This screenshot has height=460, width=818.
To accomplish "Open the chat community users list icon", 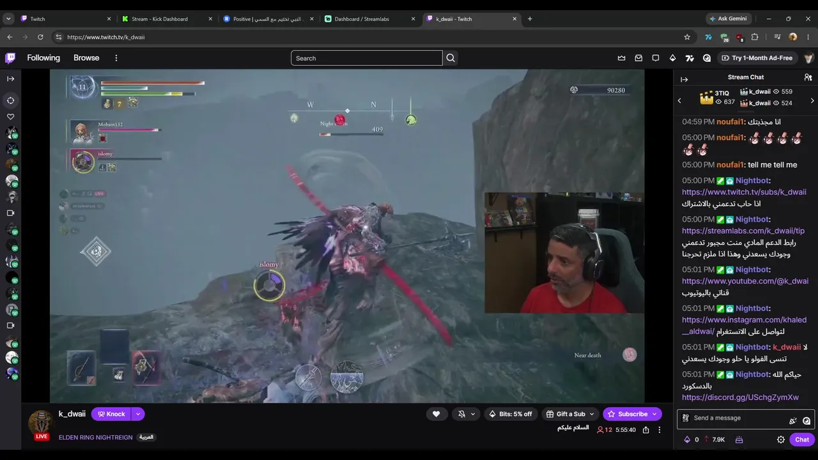I will click(x=808, y=77).
